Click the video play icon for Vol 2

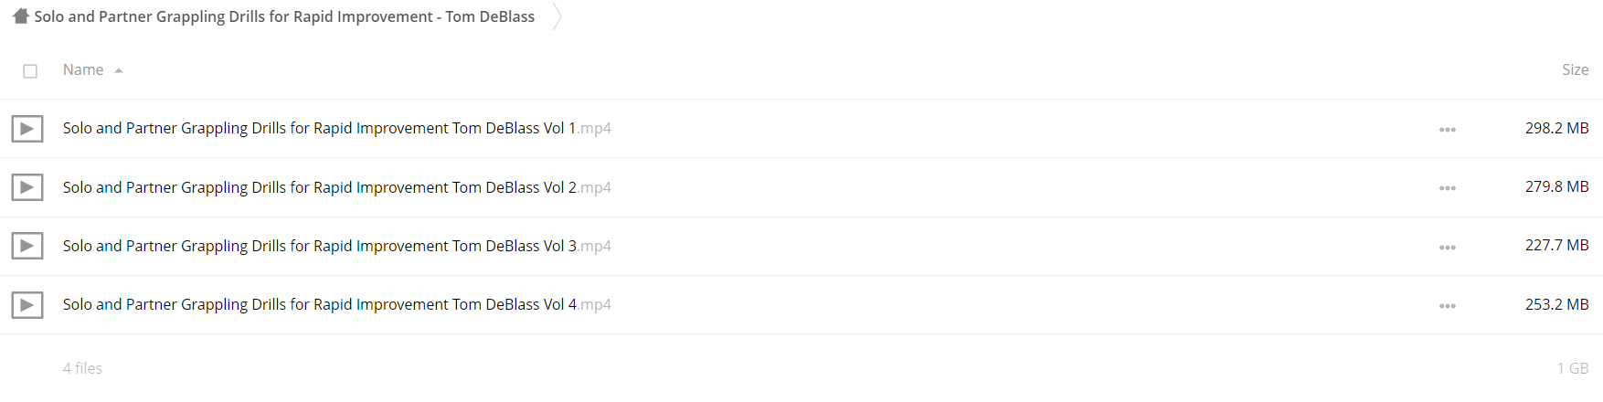(27, 187)
